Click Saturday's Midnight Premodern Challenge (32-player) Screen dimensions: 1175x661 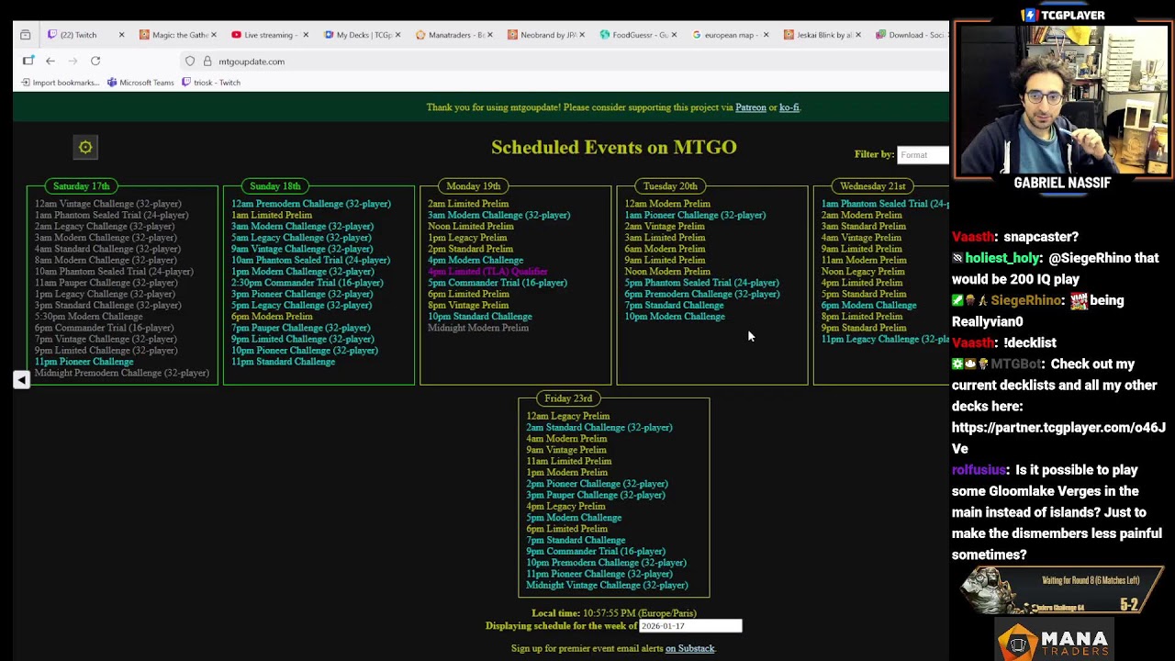[x=122, y=373]
